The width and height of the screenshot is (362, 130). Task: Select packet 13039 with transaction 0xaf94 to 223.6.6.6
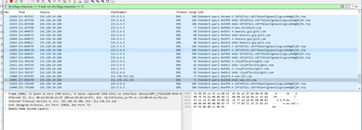[181, 84]
